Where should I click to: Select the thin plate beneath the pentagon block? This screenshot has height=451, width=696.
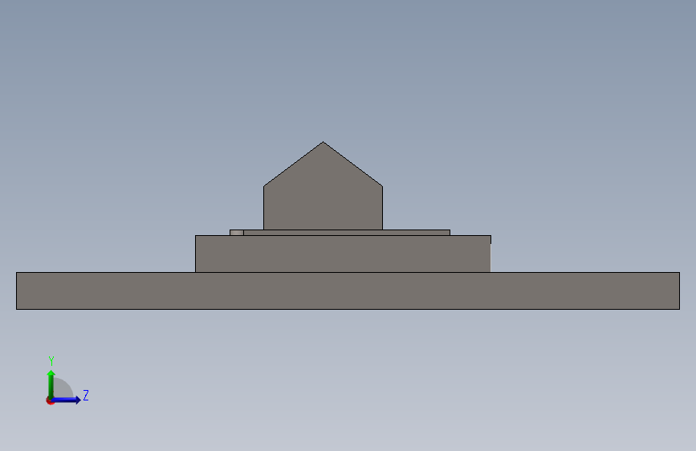(347, 233)
